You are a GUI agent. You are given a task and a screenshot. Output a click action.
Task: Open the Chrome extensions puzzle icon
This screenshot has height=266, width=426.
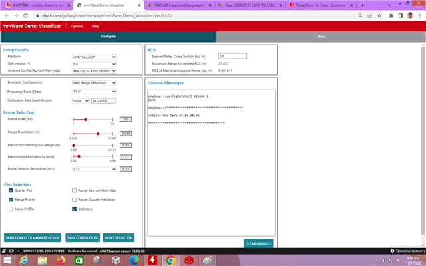click(x=391, y=15)
